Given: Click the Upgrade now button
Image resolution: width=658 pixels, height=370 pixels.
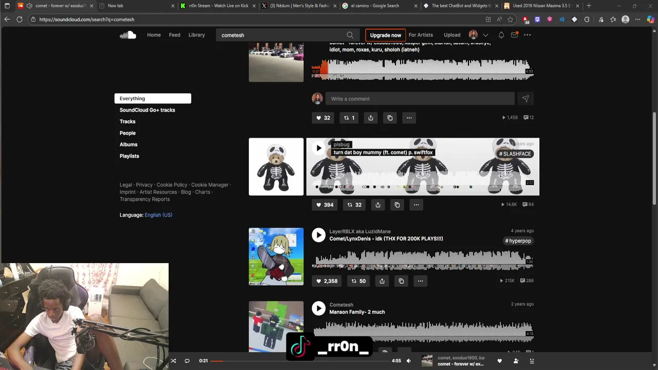Looking at the screenshot, I should (x=386, y=35).
